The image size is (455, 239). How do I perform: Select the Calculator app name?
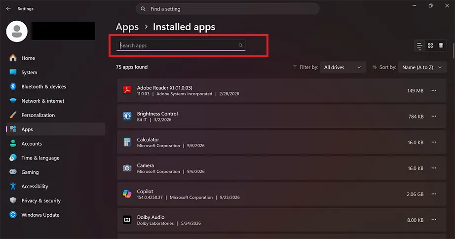[148, 139]
